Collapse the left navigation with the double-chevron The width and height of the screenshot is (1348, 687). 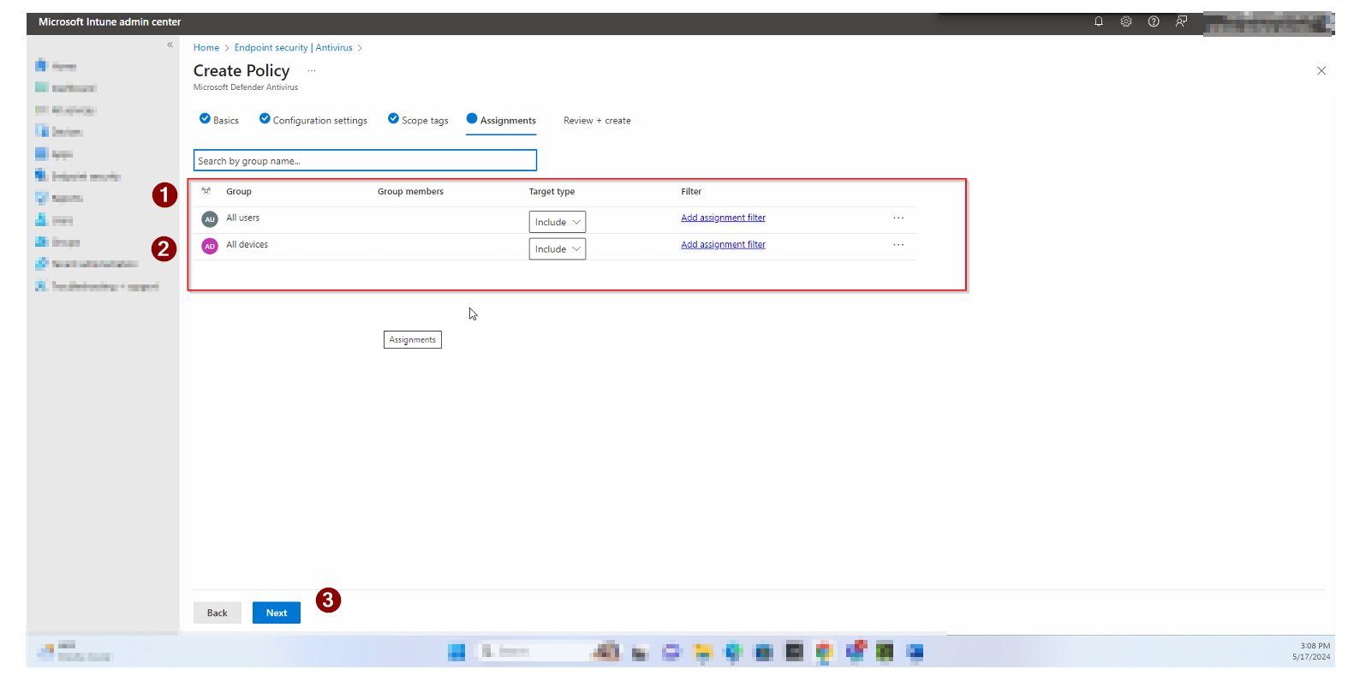tap(170, 45)
